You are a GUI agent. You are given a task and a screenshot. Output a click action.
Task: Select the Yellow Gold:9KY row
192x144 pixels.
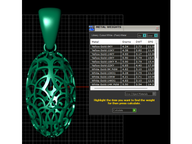(122, 46)
